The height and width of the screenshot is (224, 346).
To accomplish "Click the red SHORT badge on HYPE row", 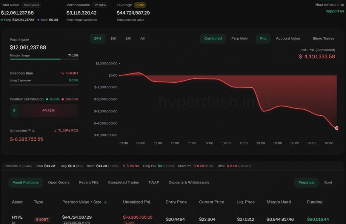I will (x=42, y=220).
